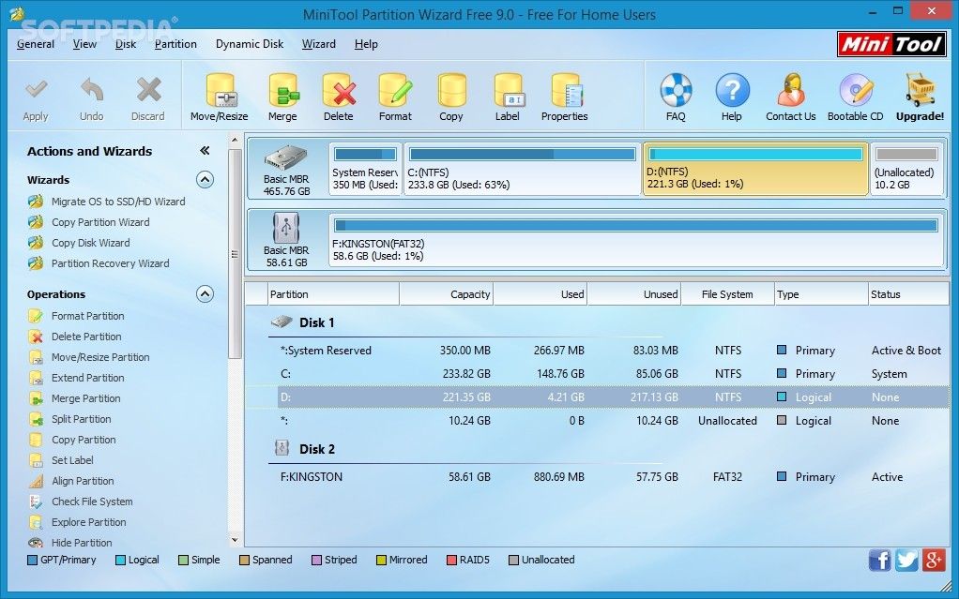Screen dimensions: 959x599
Task: Open the Help menu
Action: pos(366,44)
